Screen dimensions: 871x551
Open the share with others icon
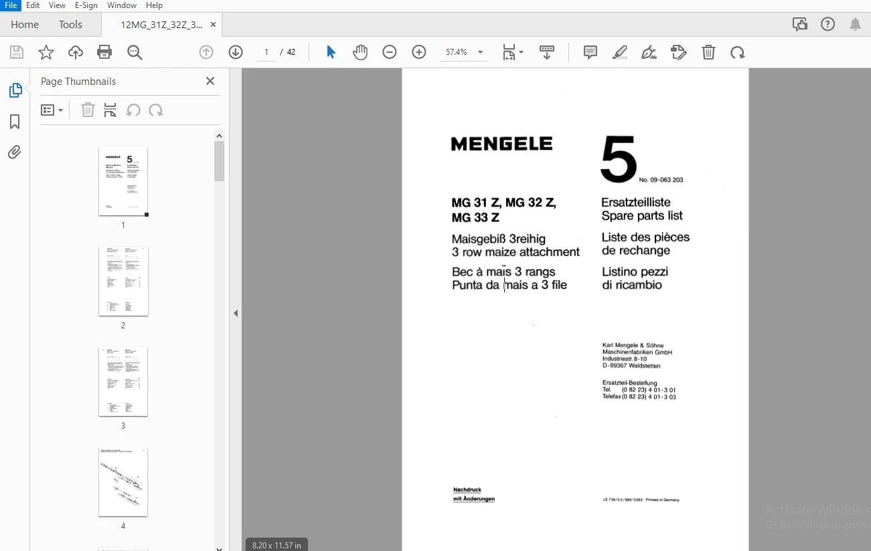click(x=800, y=25)
